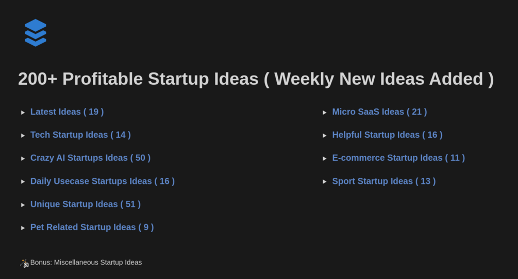Expand the Latest Ideas toggle arrow

pyautogui.click(x=23, y=113)
